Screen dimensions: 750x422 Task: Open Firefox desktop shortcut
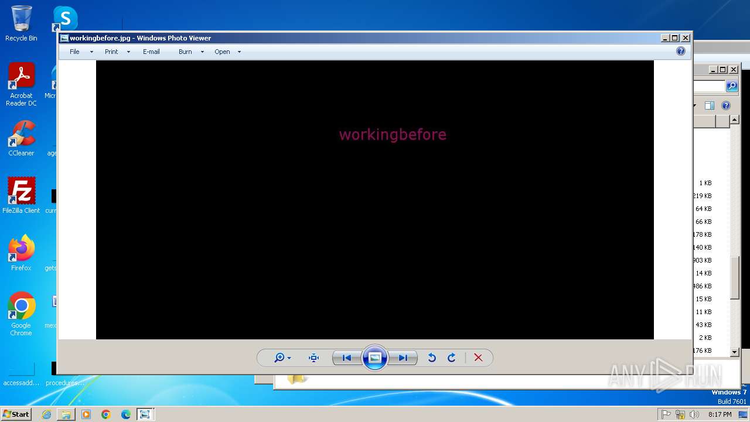pos(21,253)
